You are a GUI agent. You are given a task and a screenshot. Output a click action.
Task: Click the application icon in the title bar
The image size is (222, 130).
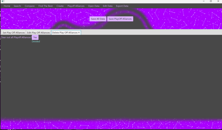pos(3,1)
